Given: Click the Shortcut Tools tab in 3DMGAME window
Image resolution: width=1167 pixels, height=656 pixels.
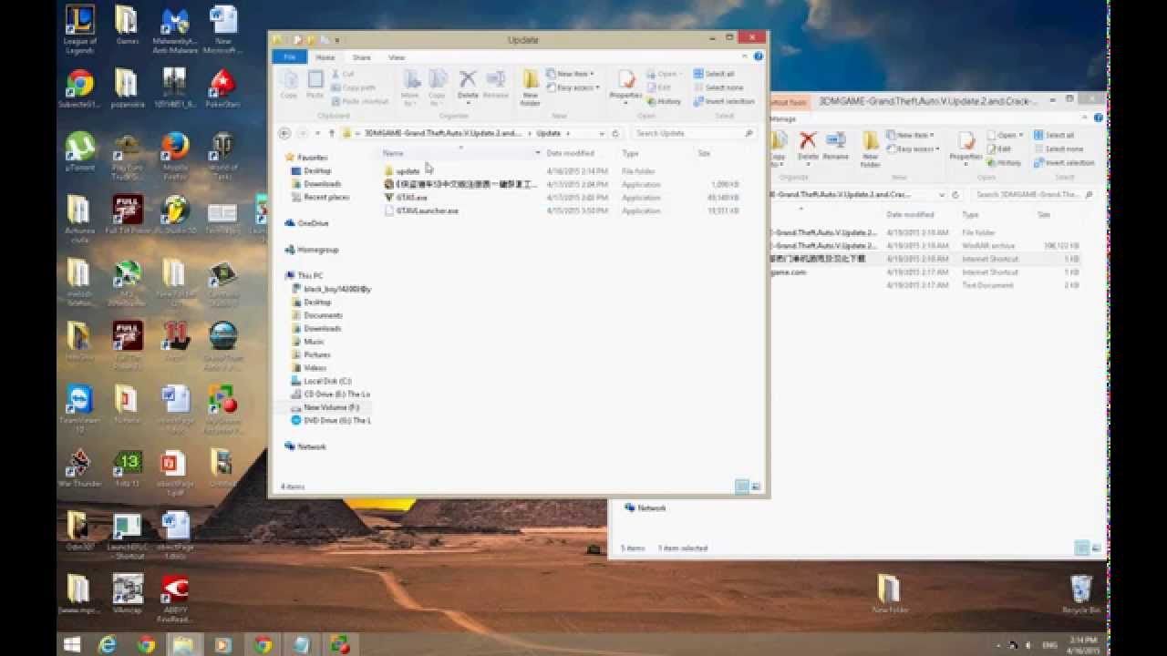Looking at the screenshot, I should 789,103.
